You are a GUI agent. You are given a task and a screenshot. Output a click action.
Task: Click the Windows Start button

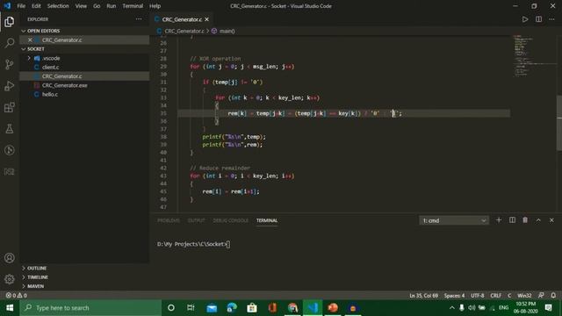point(10,308)
